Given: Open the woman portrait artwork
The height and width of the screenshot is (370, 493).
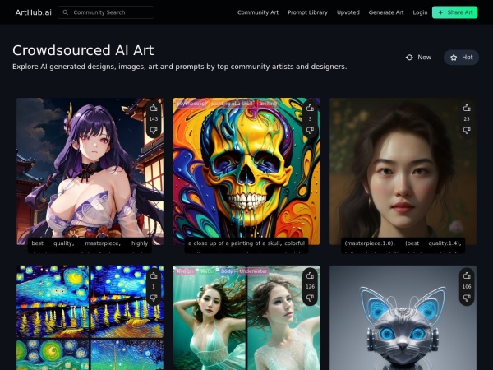Looking at the screenshot, I should [403, 172].
